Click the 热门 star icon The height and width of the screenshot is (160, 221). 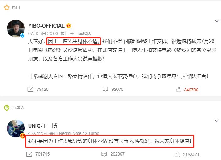tap(7, 8)
